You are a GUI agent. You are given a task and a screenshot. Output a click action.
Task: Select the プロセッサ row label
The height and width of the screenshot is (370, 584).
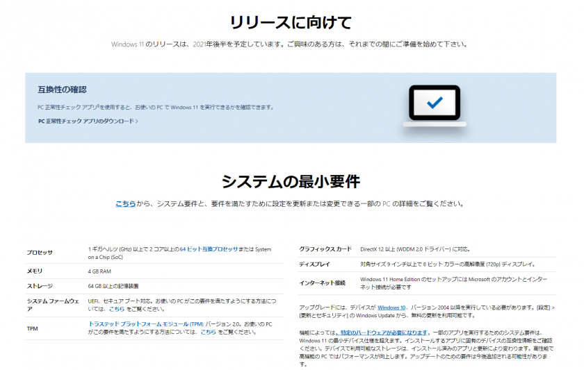tap(40, 253)
